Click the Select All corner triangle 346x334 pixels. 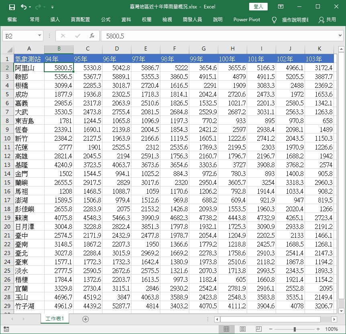click(9, 49)
